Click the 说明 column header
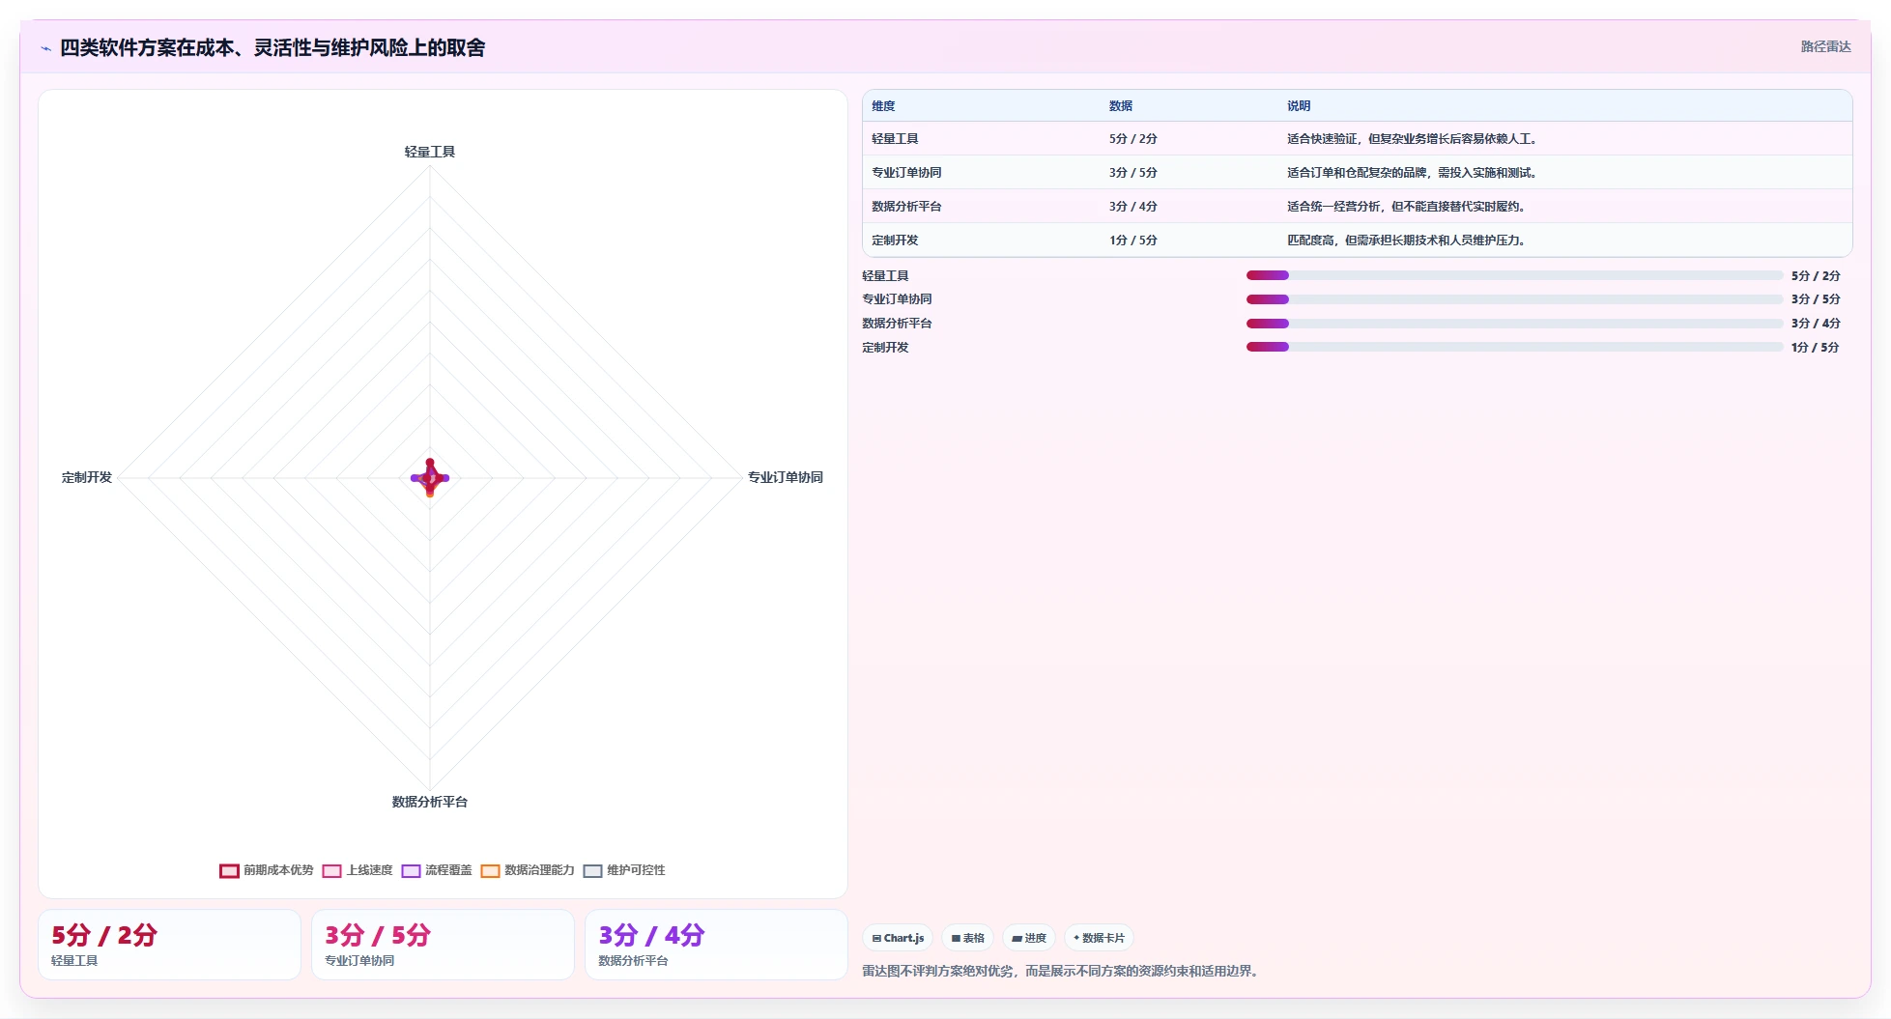Image resolution: width=1891 pixels, height=1019 pixels. pyautogui.click(x=1299, y=106)
